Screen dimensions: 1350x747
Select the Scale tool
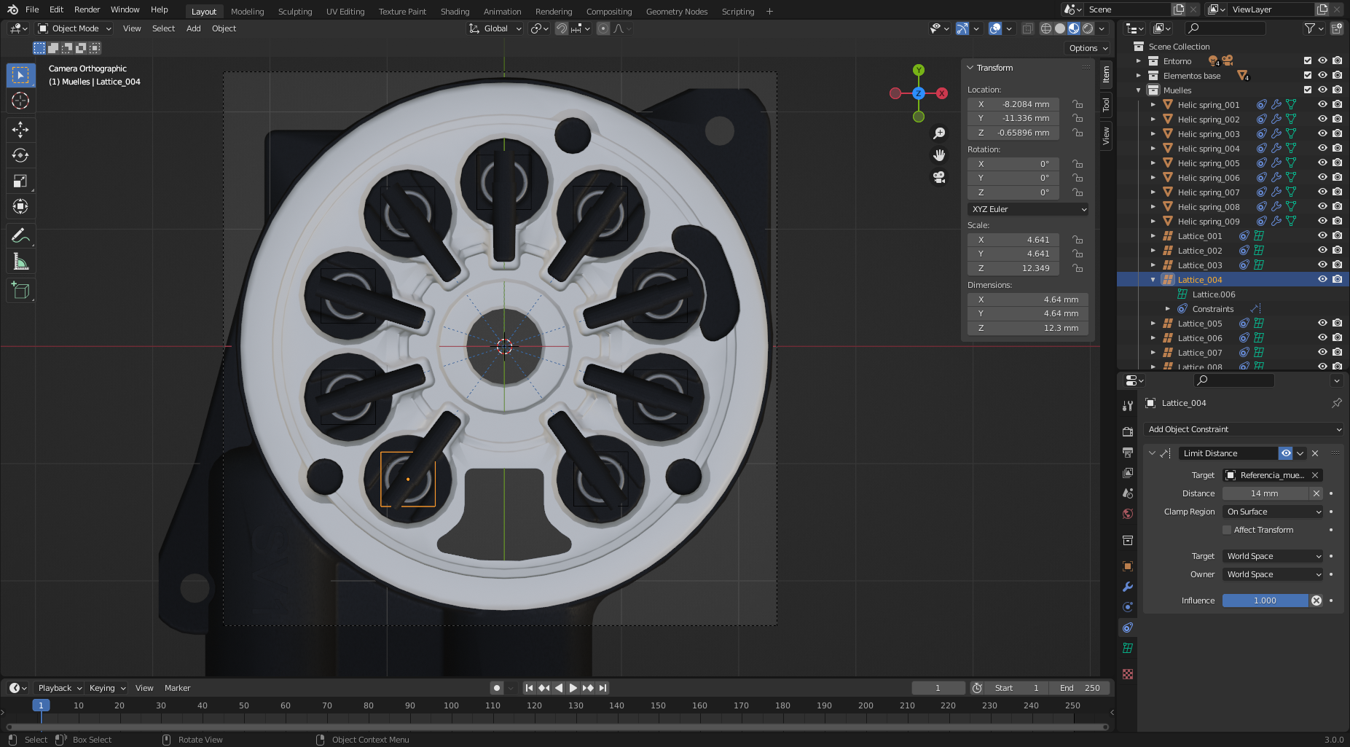pyautogui.click(x=20, y=181)
